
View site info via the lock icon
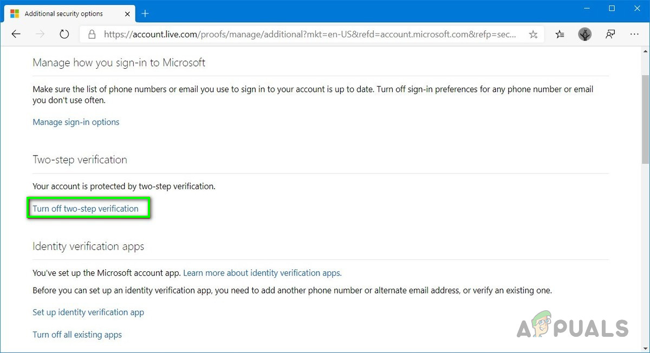[x=92, y=34]
